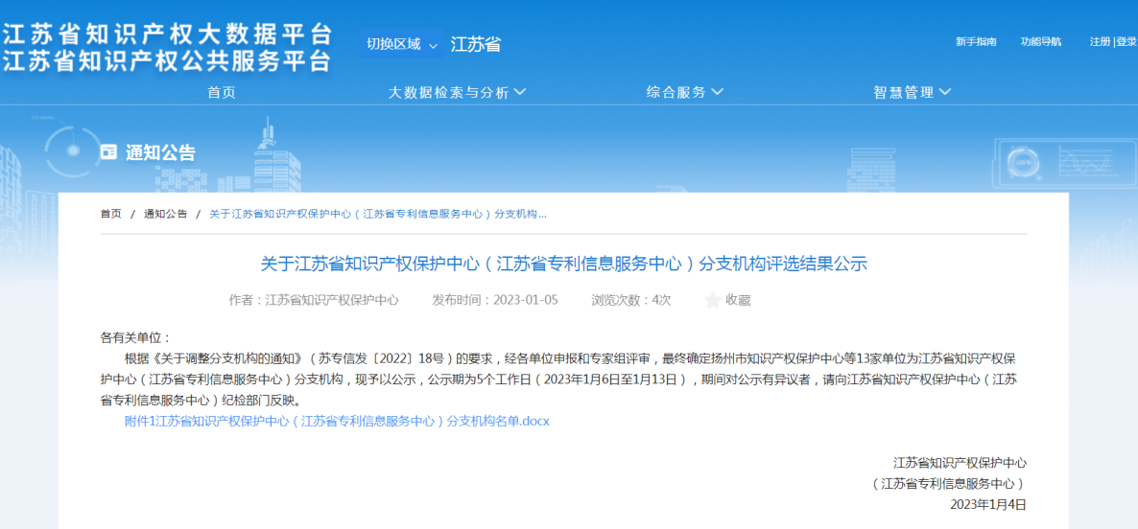Image resolution: width=1138 pixels, height=529 pixels.
Task: Open the 切换区域 region dropdown
Action: 401,44
